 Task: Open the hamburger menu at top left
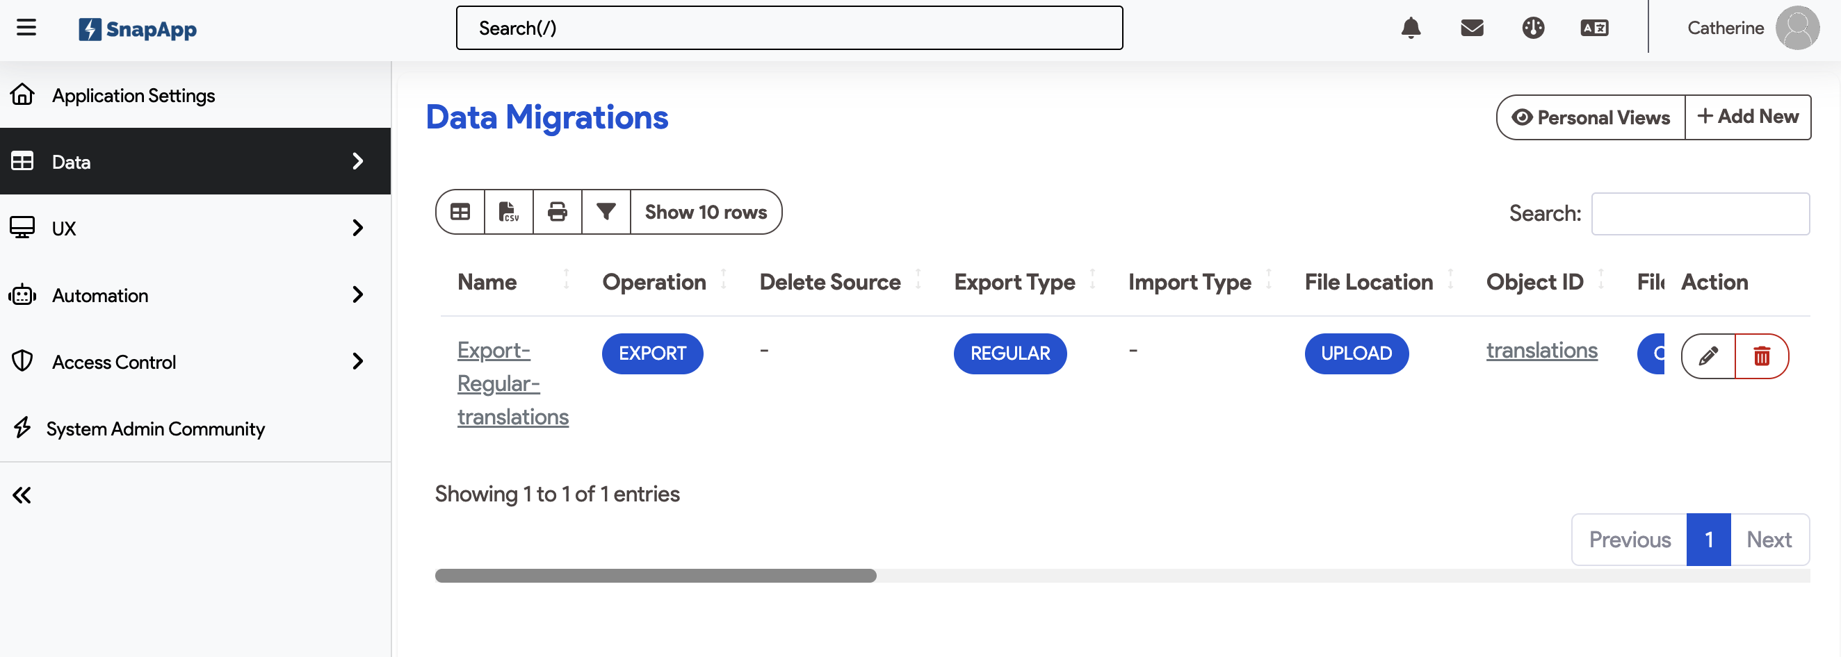coord(26,26)
